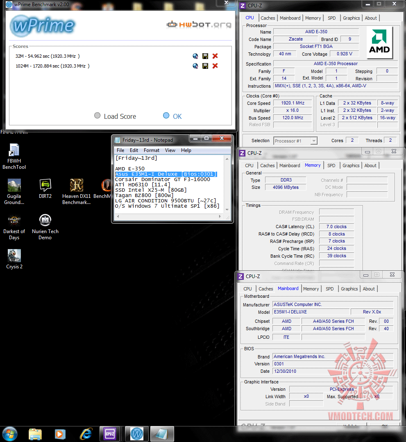Select CPU tab in the Memory CPU-Z window
The width and height of the screenshot is (406, 442).
pos(249,165)
